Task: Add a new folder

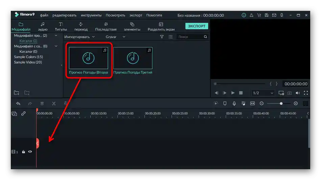Action: pos(17,93)
